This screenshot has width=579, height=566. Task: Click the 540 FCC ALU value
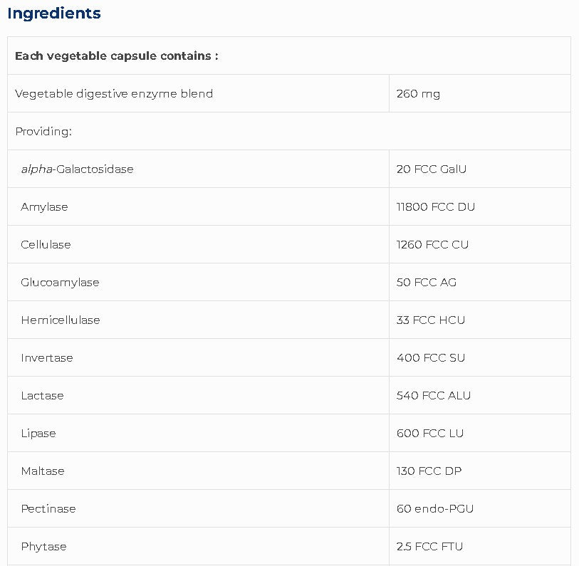click(x=434, y=395)
